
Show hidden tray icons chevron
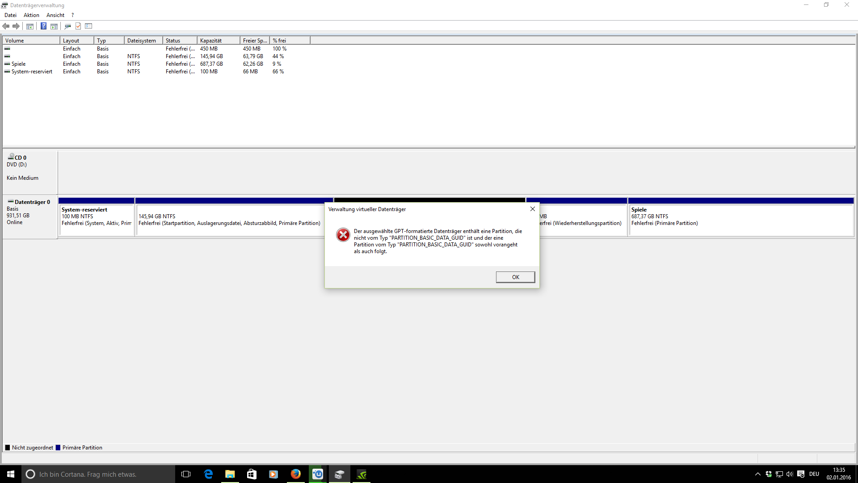(x=757, y=474)
